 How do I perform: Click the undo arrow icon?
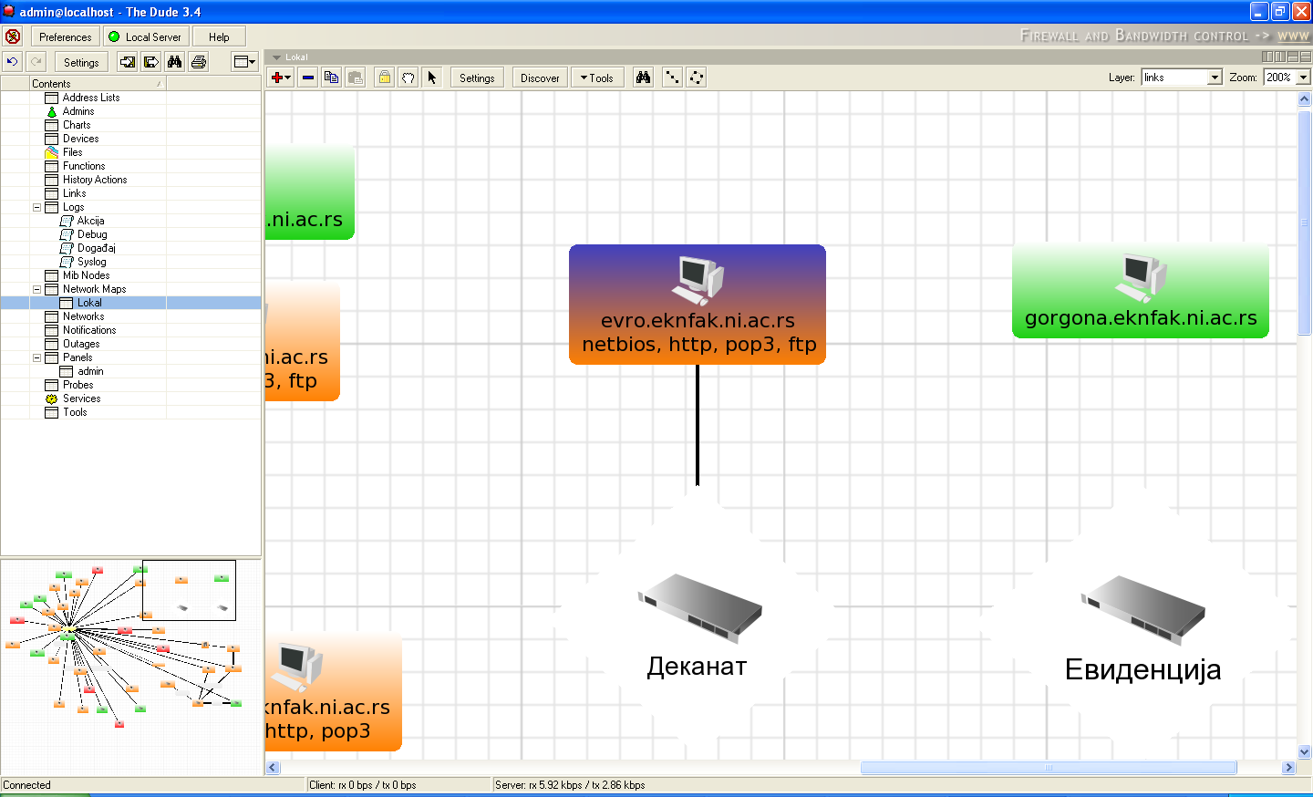(x=13, y=62)
